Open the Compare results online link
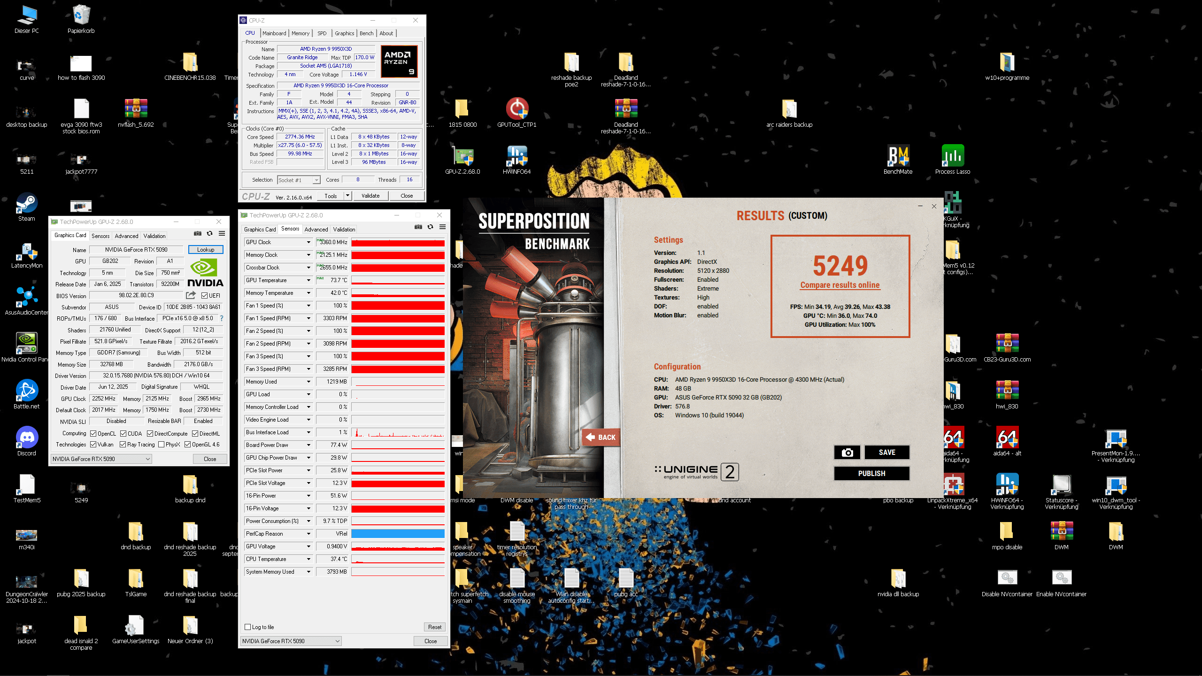 pyautogui.click(x=840, y=285)
